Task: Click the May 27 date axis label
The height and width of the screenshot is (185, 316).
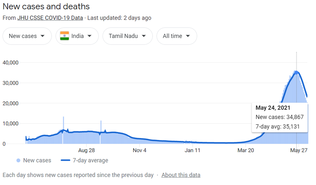Action: click(x=299, y=150)
